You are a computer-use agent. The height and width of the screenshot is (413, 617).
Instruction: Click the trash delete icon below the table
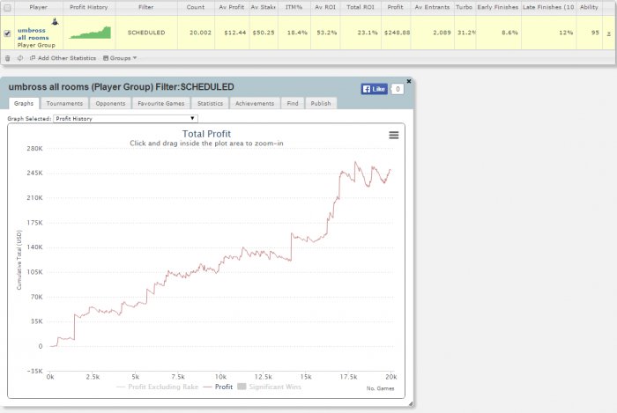click(x=7, y=58)
